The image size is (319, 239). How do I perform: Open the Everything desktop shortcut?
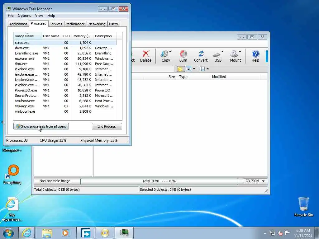[x=12, y=174]
